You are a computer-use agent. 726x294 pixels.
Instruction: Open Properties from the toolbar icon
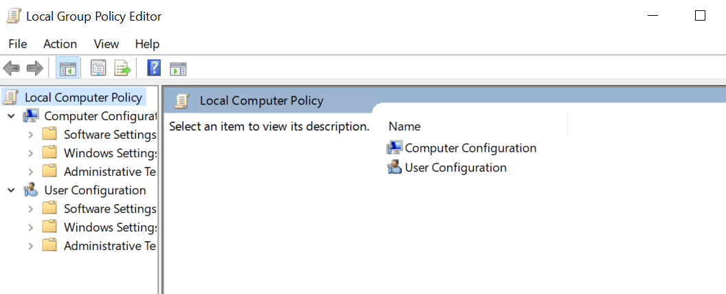(x=98, y=69)
